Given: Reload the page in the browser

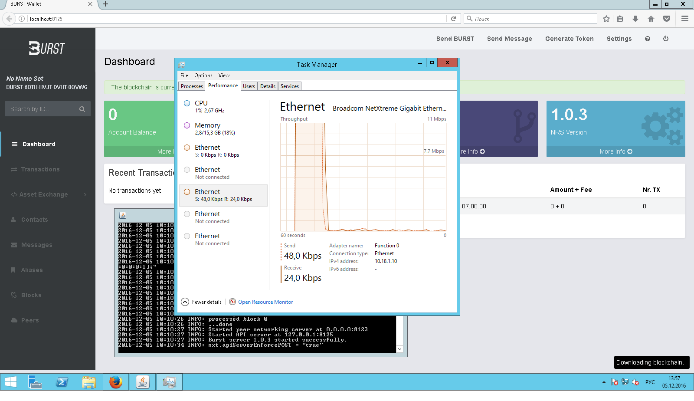Looking at the screenshot, I should click(x=453, y=19).
